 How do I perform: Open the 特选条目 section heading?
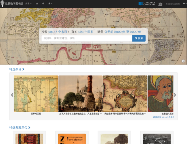point(17,69)
